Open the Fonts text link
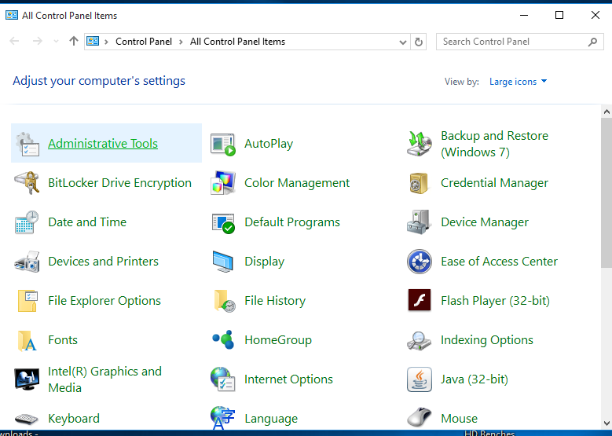This screenshot has height=436, width=612. (x=63, y=340)
